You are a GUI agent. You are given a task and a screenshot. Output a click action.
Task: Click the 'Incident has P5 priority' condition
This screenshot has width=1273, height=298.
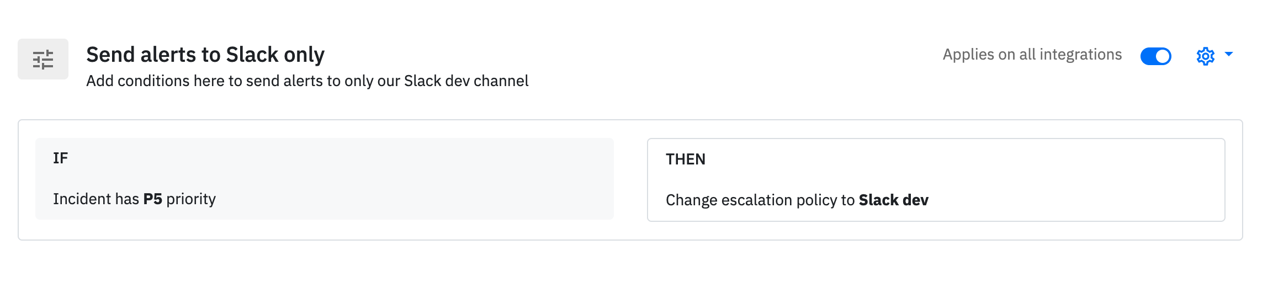tap(134, 199)
